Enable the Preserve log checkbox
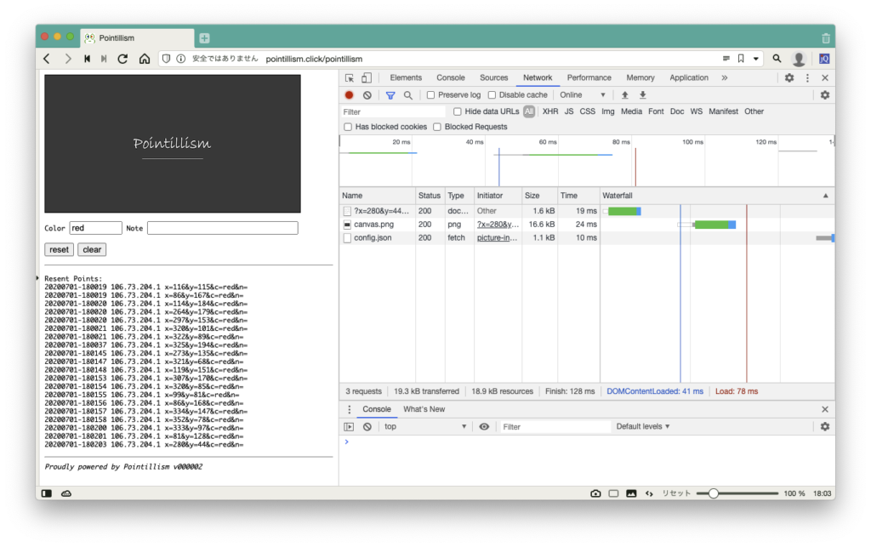This screenshot has height=547, width=871. coord(431,95)
